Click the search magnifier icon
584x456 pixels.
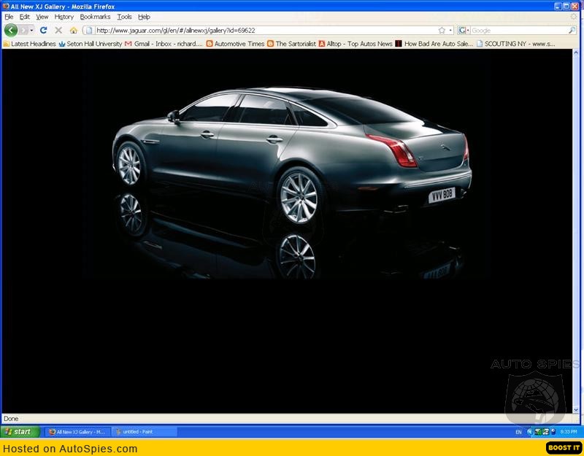coord(572,30)
